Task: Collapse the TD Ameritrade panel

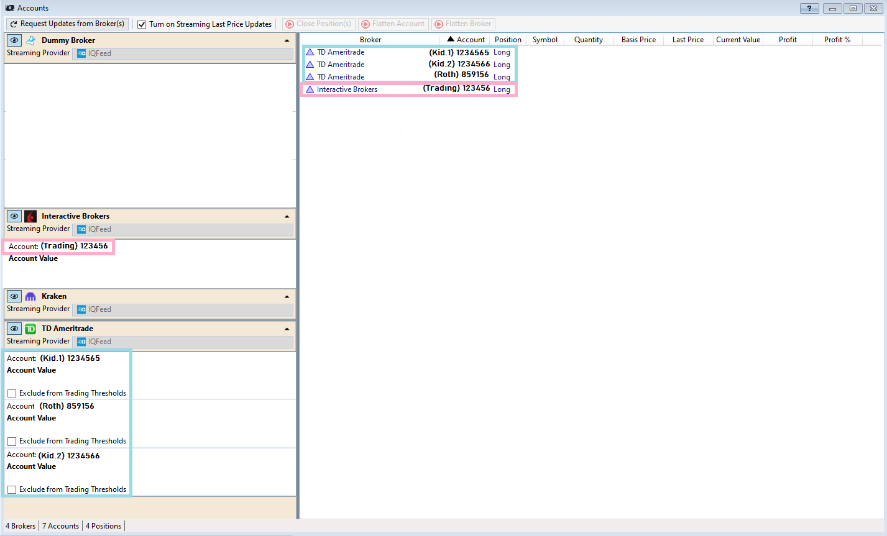Action: click(287, 328)
